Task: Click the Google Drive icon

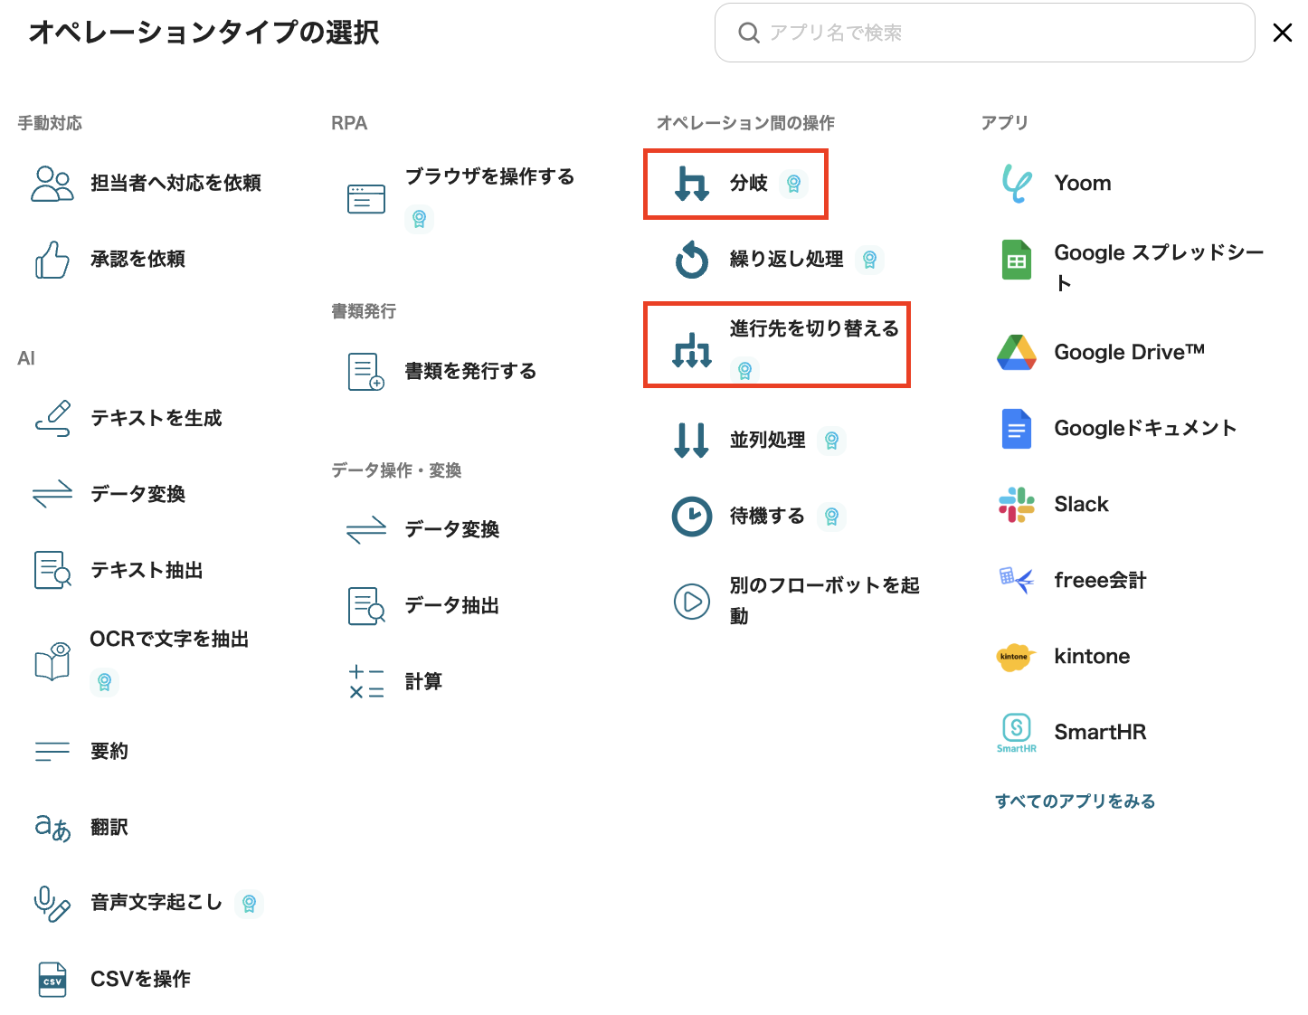Action: [1017, 353]
